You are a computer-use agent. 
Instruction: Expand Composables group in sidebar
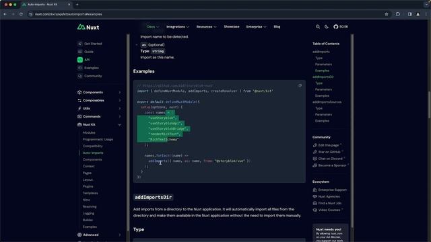pyautogui.click(x=99, y=100)
